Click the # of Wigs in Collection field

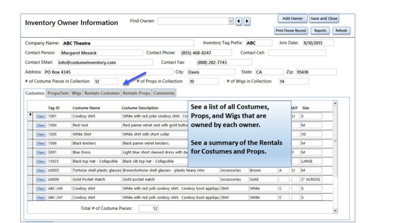[x=294, y=81]
